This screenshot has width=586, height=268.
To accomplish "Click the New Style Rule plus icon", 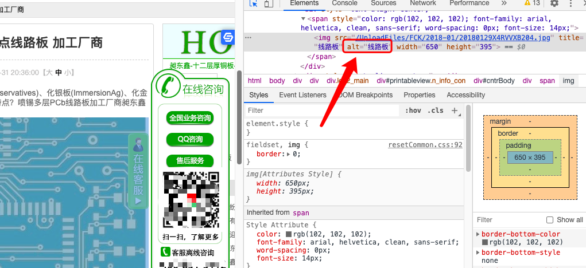I will click(x=455, y=111).
